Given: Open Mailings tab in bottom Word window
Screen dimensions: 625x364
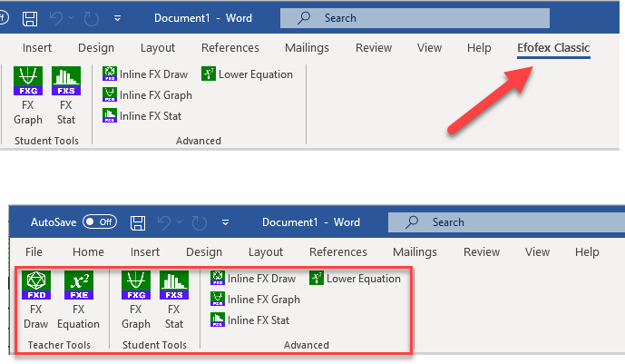Looking at the screenshot, I should pos(415,252).
